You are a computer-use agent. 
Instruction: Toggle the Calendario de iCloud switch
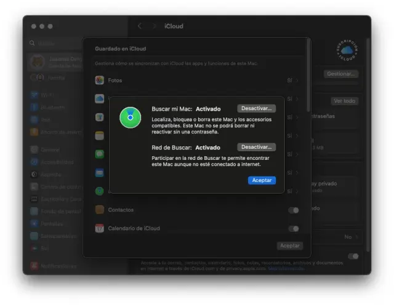(294, 229)
